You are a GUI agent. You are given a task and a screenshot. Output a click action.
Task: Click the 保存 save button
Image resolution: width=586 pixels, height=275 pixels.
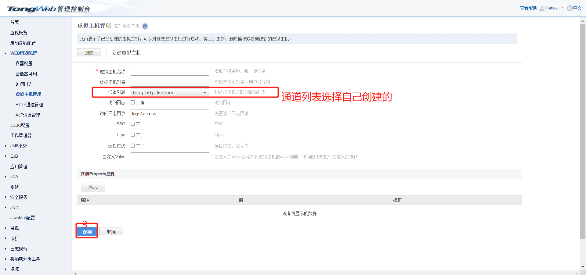coord(87,232)
